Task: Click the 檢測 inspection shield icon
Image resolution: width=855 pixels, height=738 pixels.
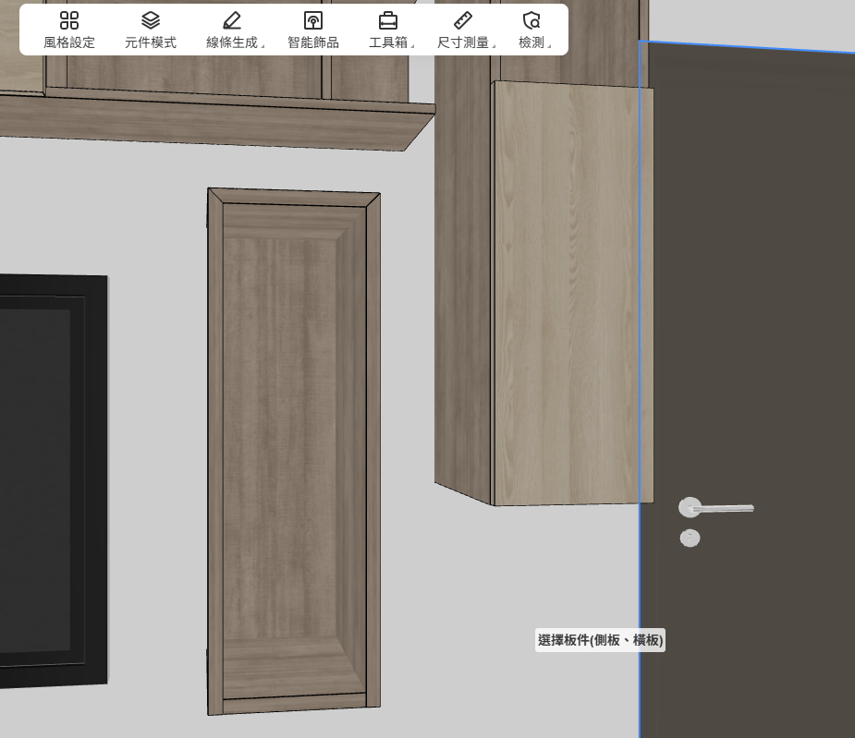Action: click(x=531, y=21)
